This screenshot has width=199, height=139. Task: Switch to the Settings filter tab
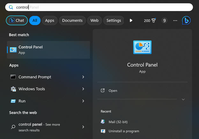click(x=114, y=20)
